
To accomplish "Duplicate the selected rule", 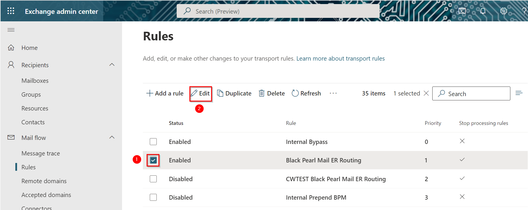I will coord(234,93).
